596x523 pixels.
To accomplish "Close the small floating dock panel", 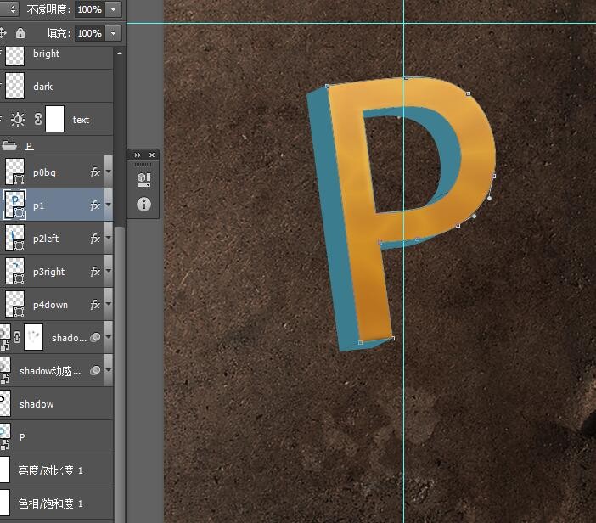I will 152,155.
